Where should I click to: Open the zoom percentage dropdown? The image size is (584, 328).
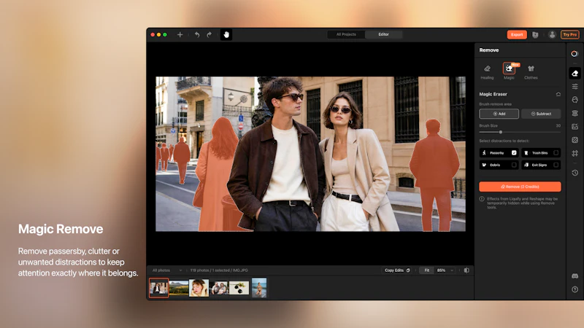445,270
